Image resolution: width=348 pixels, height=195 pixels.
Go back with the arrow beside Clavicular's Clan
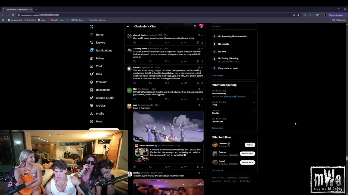click(128, 27)
